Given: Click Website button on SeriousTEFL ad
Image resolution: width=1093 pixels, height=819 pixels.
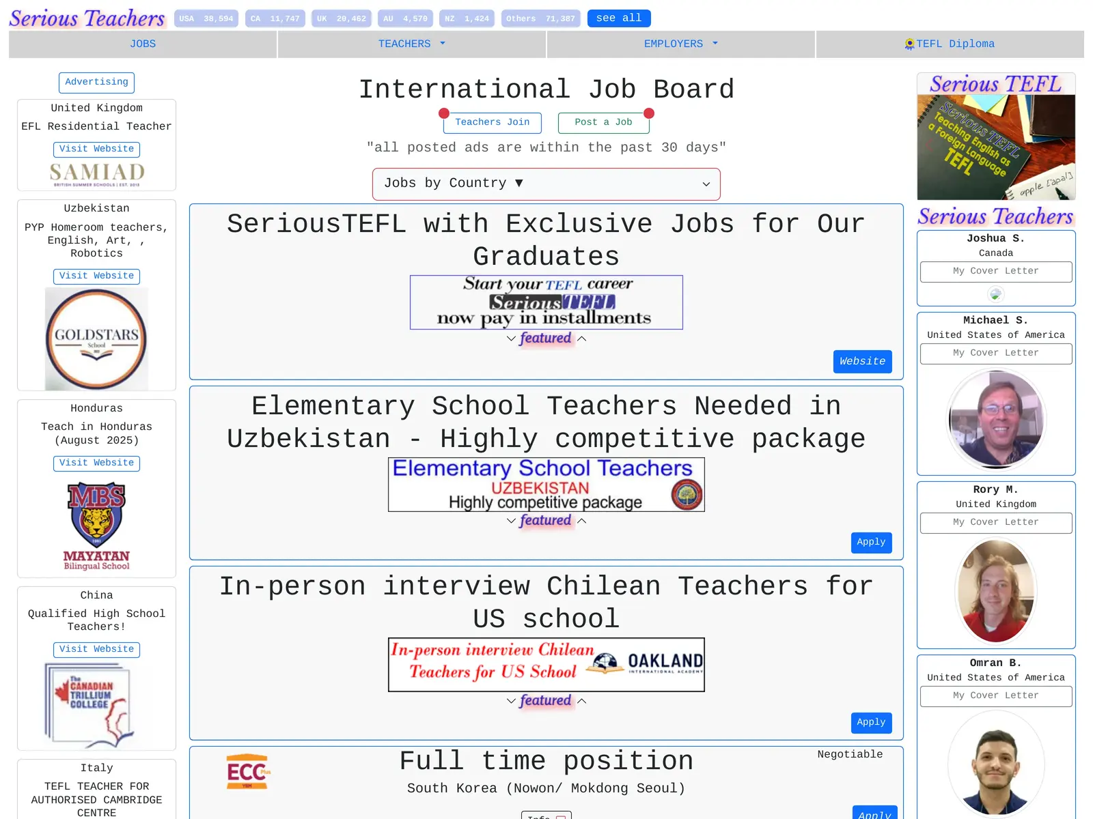Looking at the screenshot, I should pyautogui.click(x=863, y=362).
